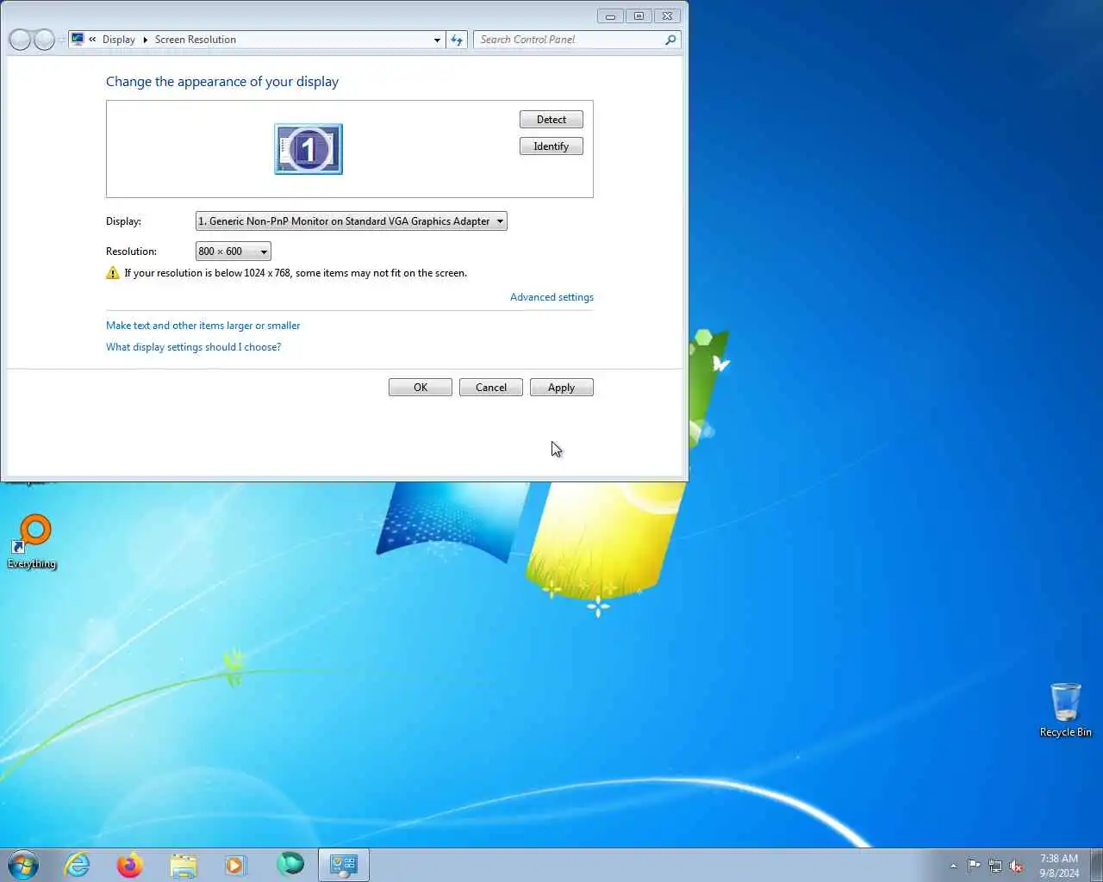
Task: Open Make text and other items larger or smaller
Action: coord(203,326)
